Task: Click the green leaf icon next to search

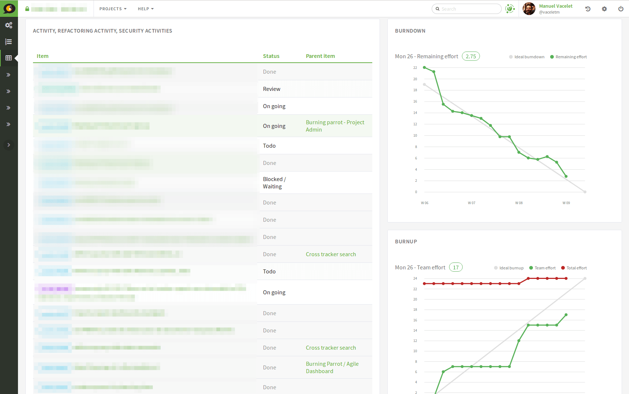Action: coord(510,9)
